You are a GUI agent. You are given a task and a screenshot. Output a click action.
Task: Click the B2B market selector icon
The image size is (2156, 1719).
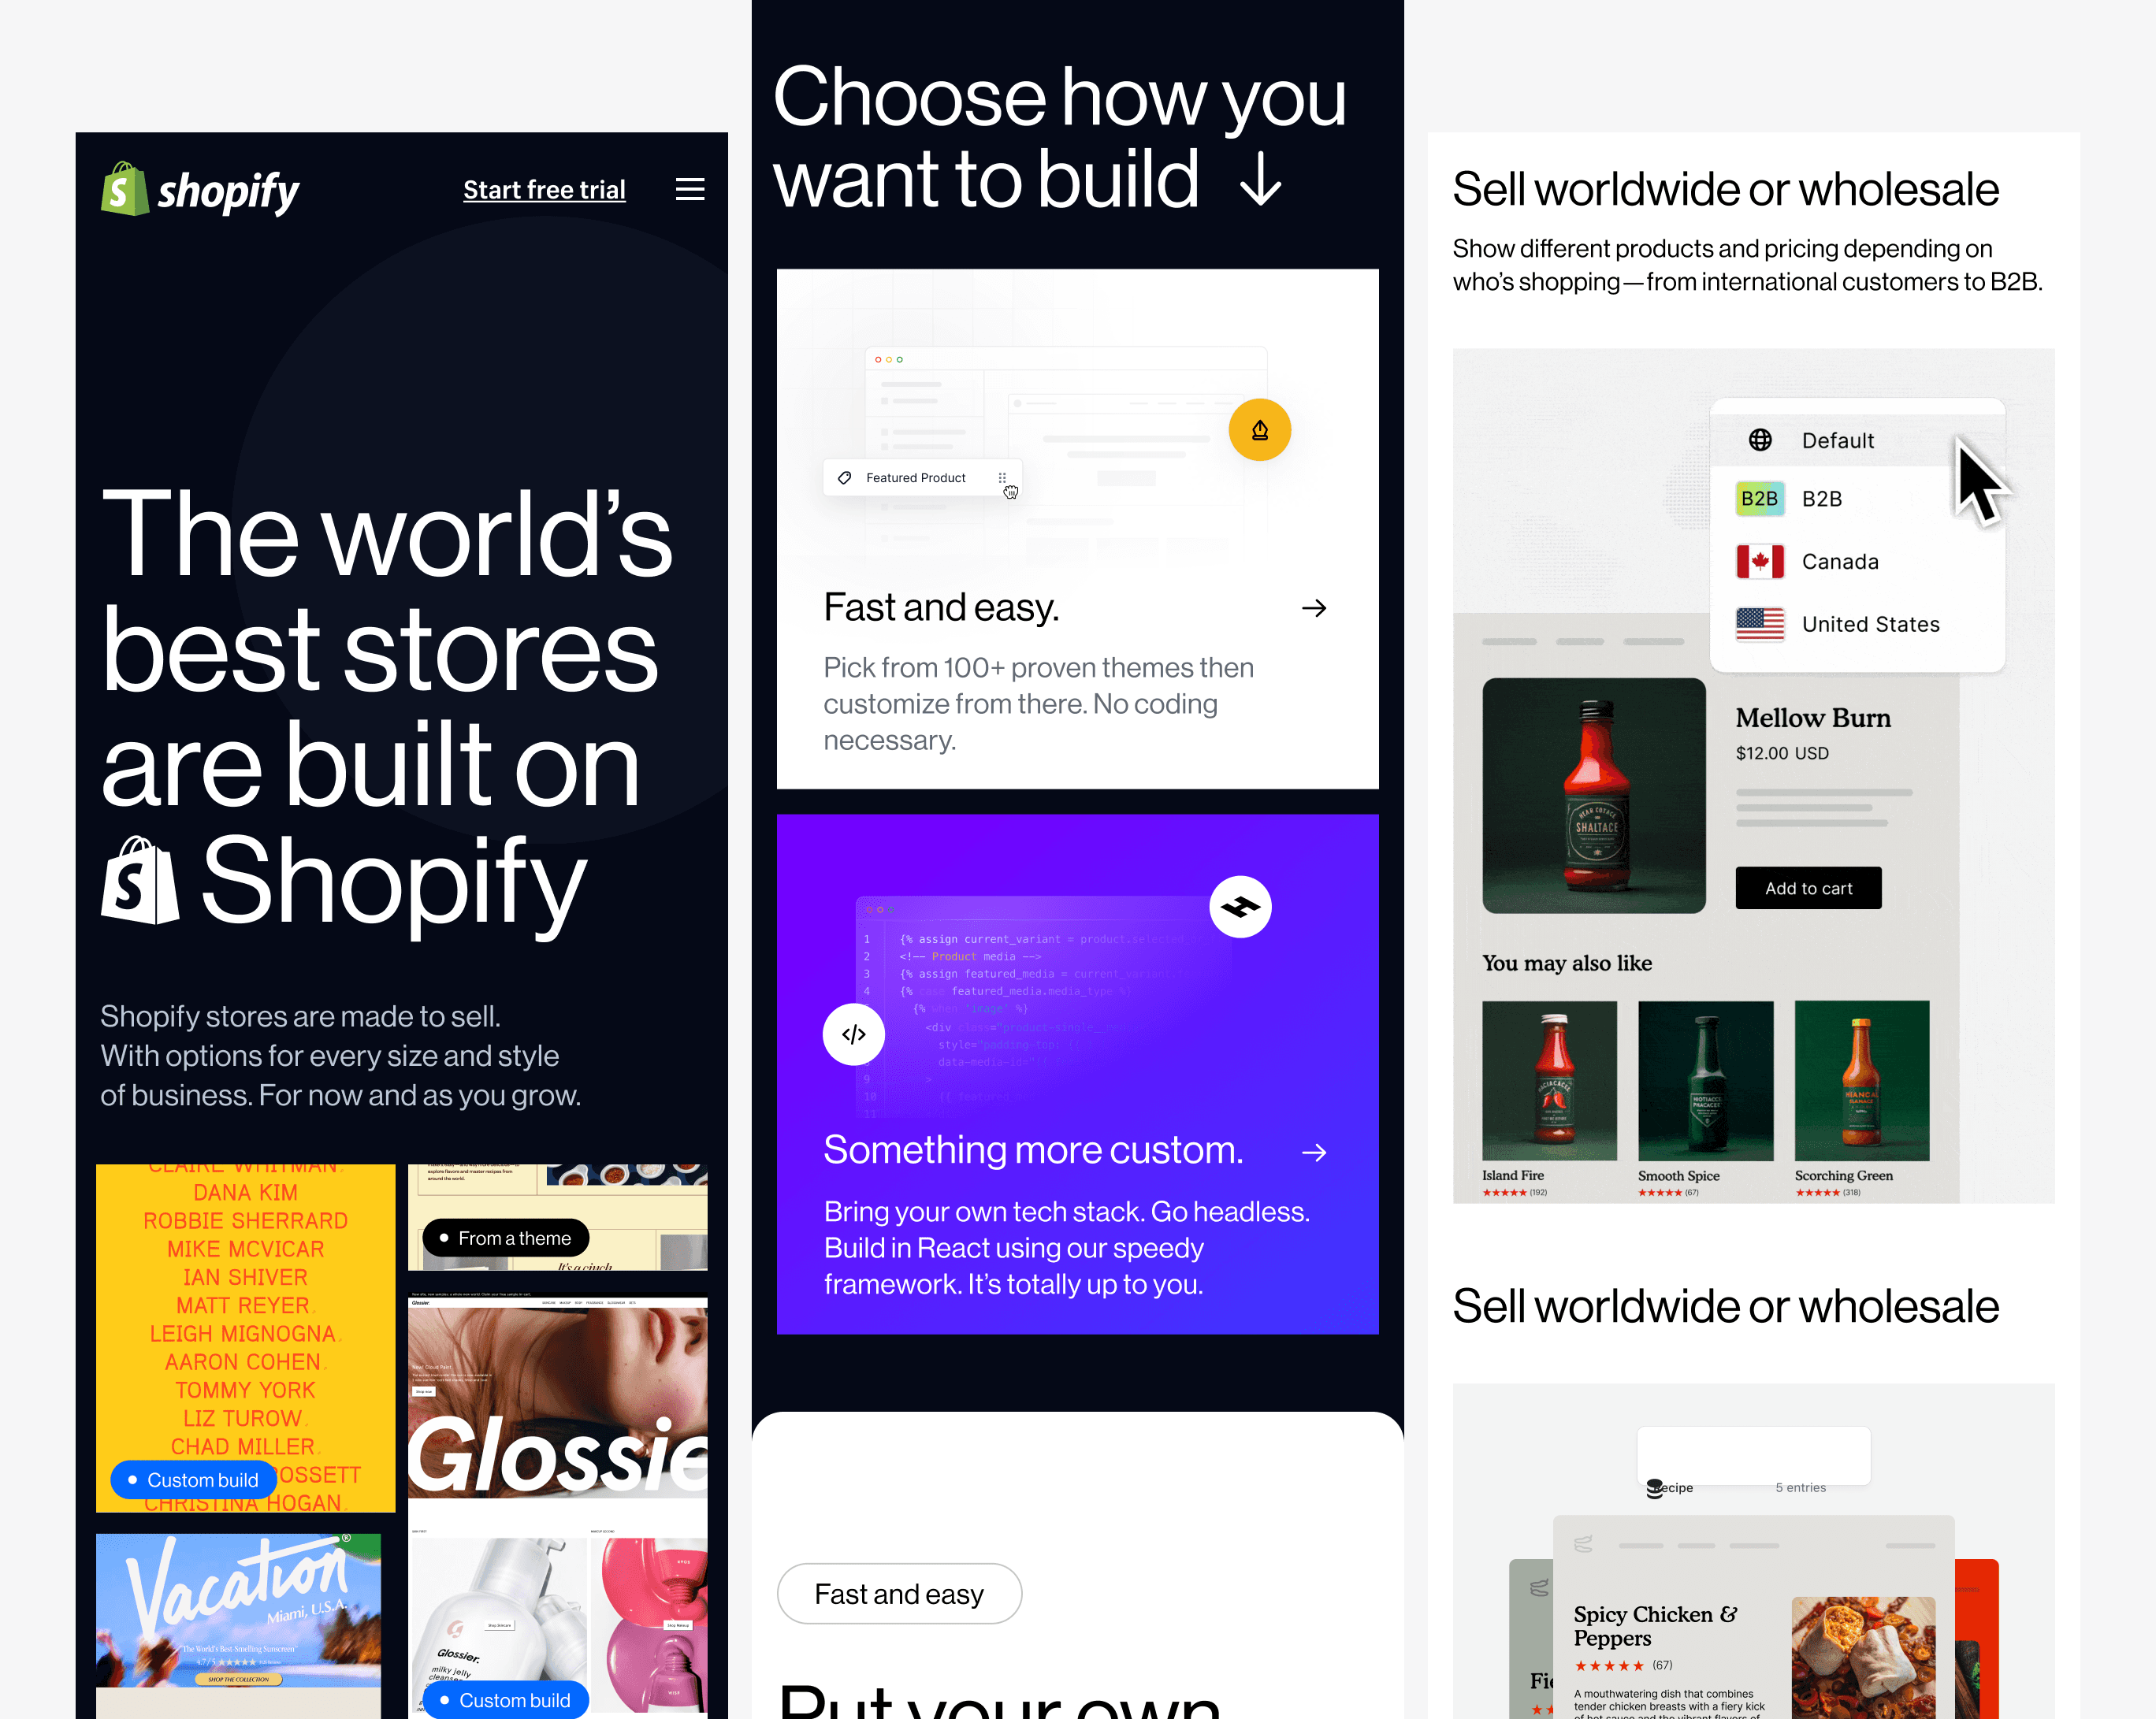[1760, 498]
